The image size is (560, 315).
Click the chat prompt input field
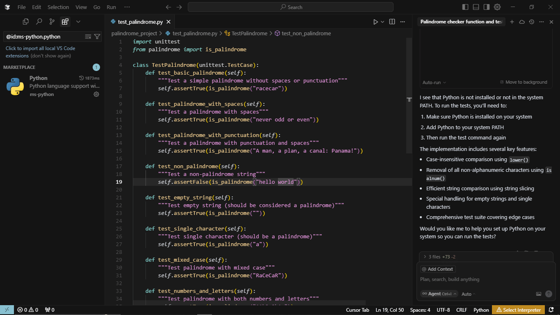[x=486, y=279]
